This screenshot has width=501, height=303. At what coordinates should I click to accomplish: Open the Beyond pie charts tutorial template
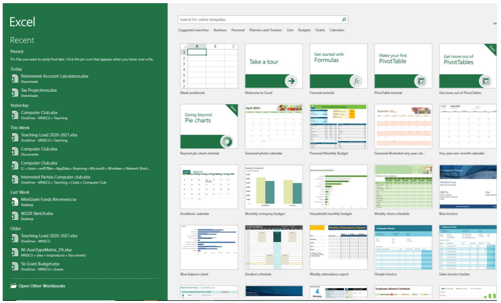pyautogui.click(x=209, y=126)
